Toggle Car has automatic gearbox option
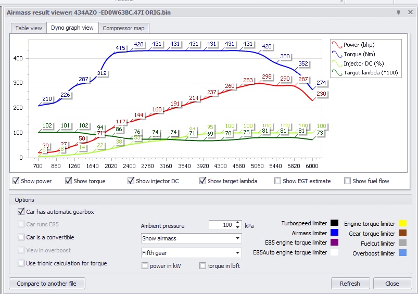Viewport: 418px width, 294px height. pos(21,212)
